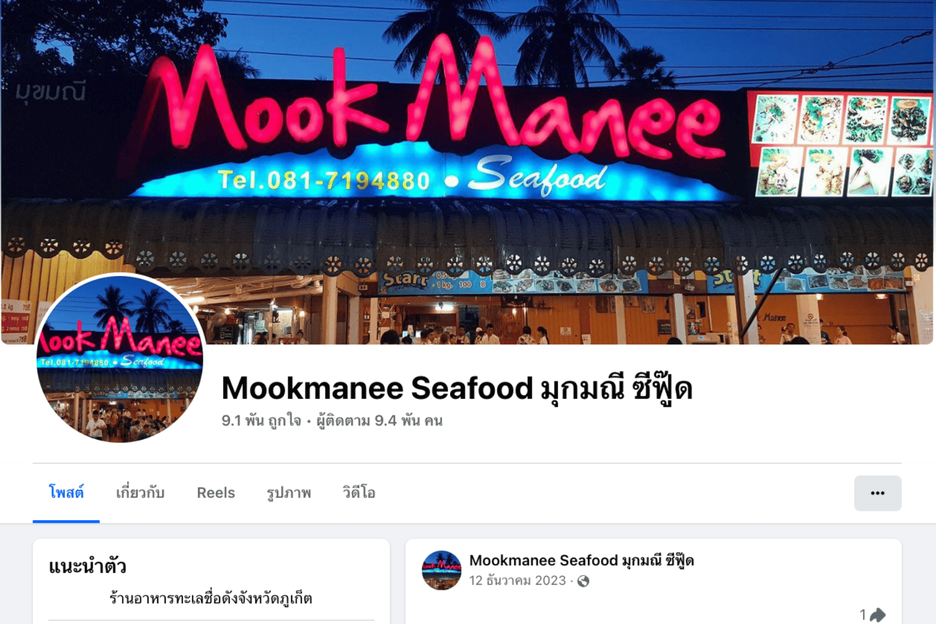
Task: Click the page title Mookmanee Seafood มุกมณี ซีฟู๊ด
Action: click(x=456, y=388)
